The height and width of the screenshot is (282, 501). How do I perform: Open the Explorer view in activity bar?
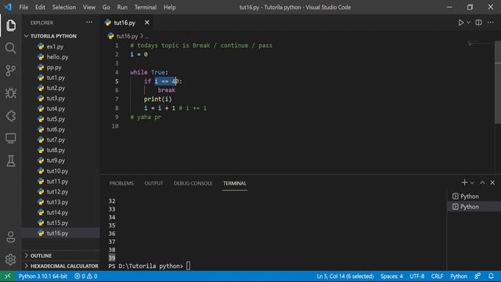pos(10,25)
